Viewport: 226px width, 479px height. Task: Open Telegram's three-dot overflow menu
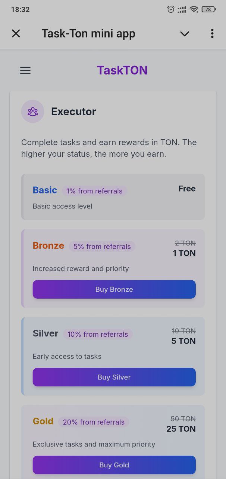[x=212, y=34]
